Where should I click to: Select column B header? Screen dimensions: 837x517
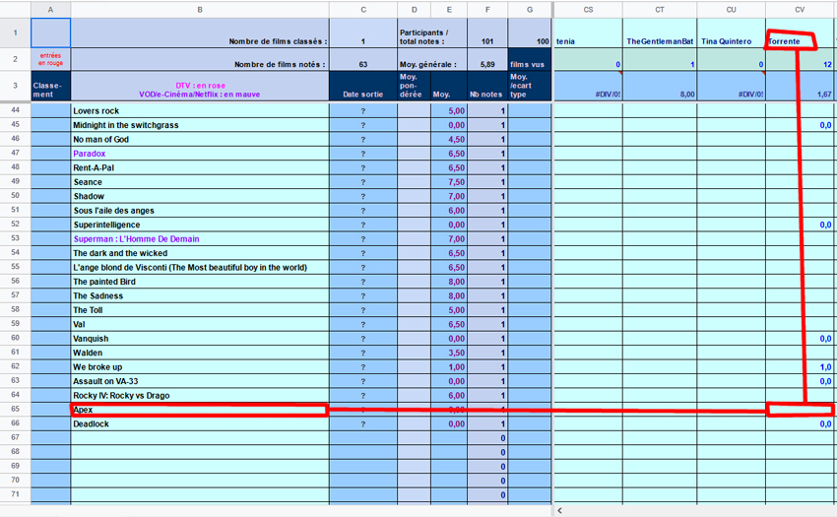pyautogui.click(x=200, y=10)
